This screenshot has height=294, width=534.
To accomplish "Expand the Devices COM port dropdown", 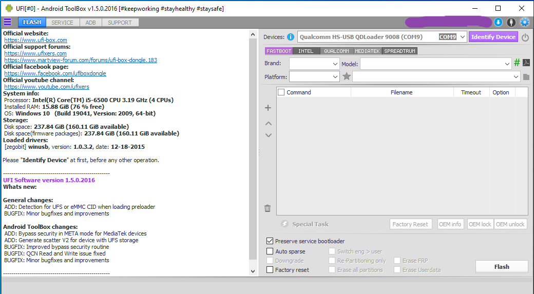I will pyautogui.click(x=462, y=37).
